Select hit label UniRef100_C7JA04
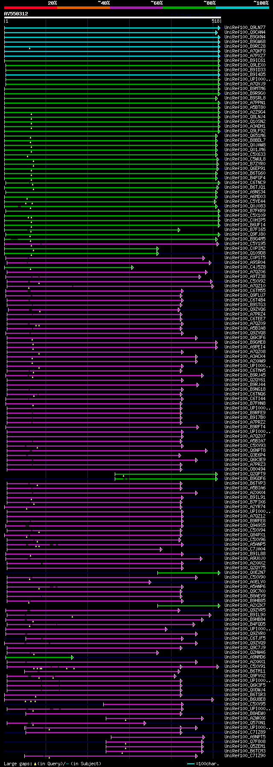The height and width of the screenshot is (767, 273). point(245,549)
